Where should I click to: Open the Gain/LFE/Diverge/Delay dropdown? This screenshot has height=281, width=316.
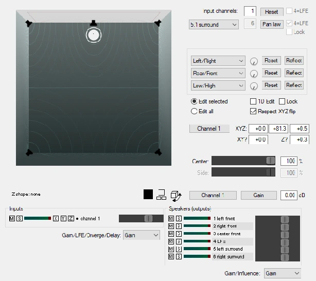(142, 235)
